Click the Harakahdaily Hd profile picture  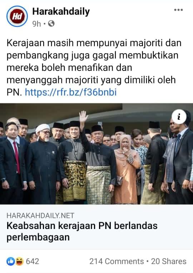pyautogui.click(x=17, y=16)
